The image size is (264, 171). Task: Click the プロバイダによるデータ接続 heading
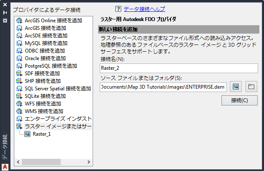click(47, 10)
